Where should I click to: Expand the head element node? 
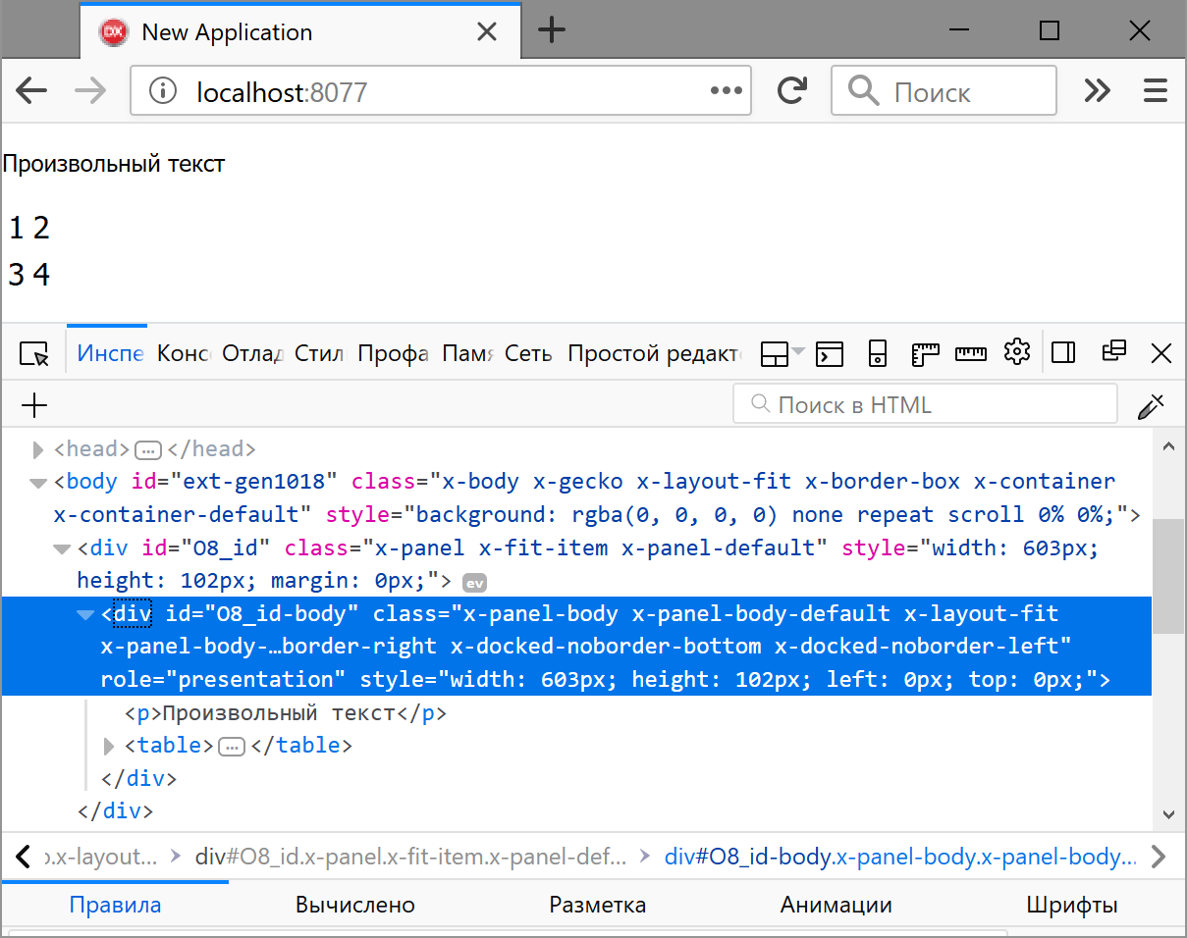[x=38, y=449]
